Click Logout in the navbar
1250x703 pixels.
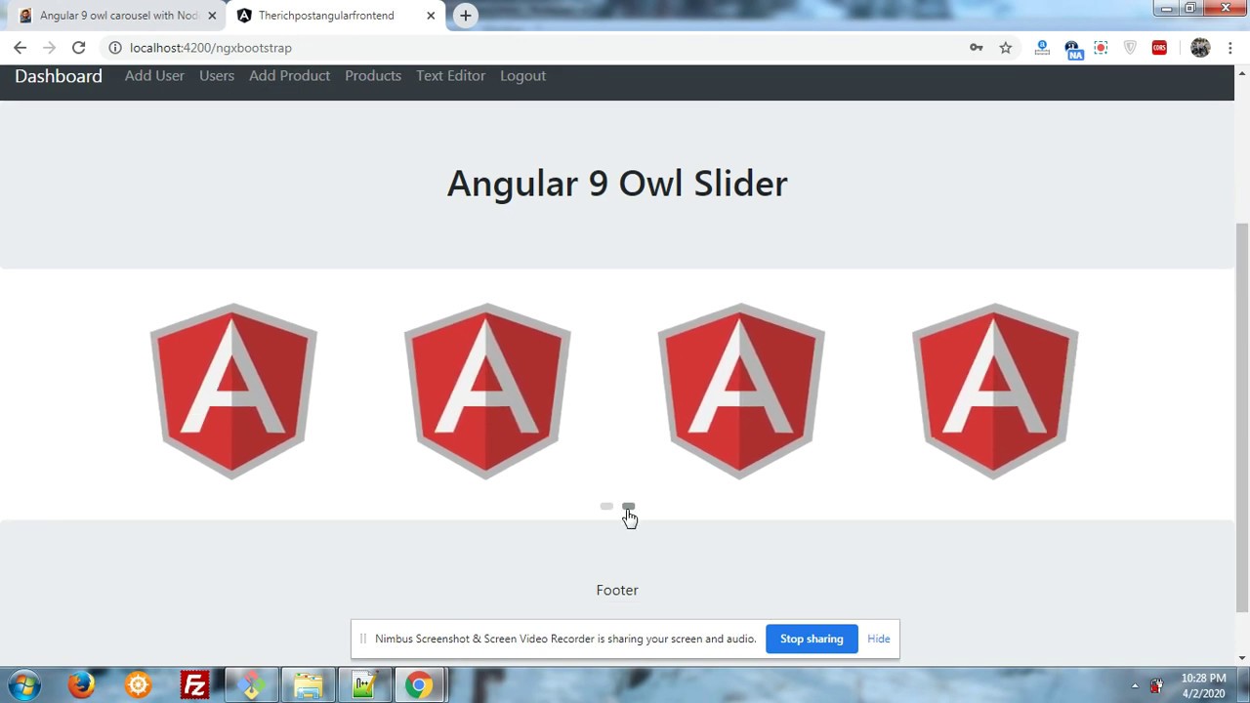522,75
